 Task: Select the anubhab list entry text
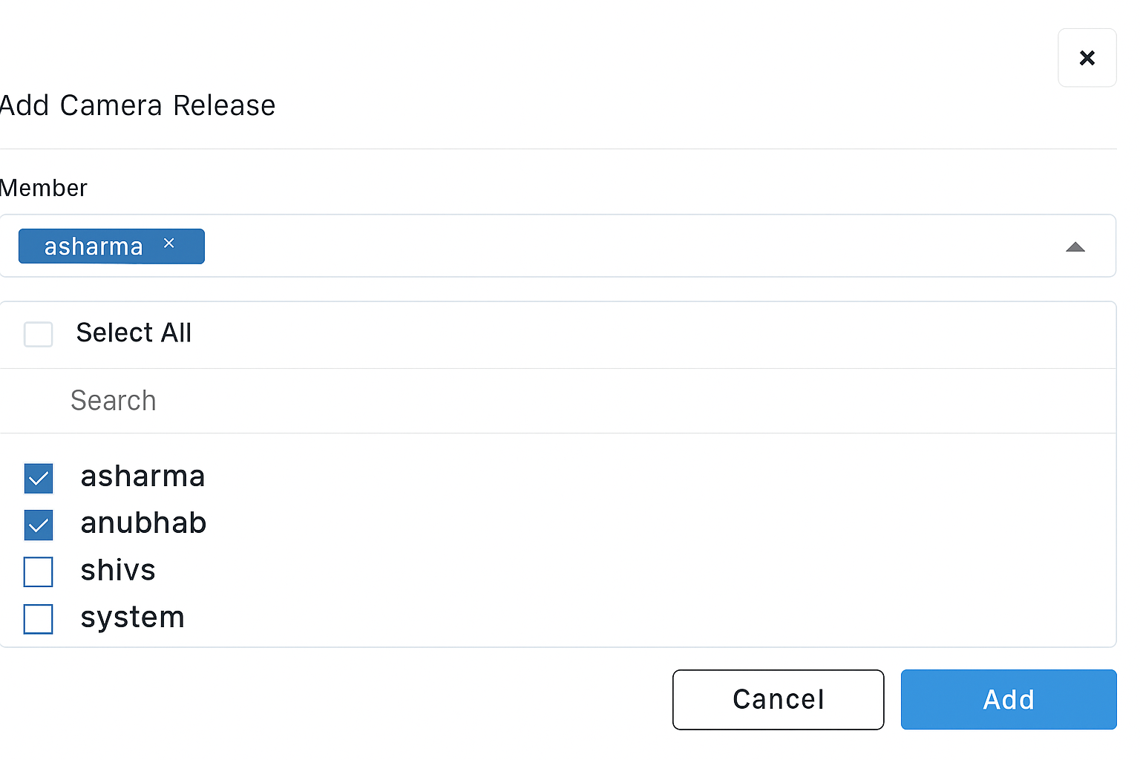pos(143,523)
